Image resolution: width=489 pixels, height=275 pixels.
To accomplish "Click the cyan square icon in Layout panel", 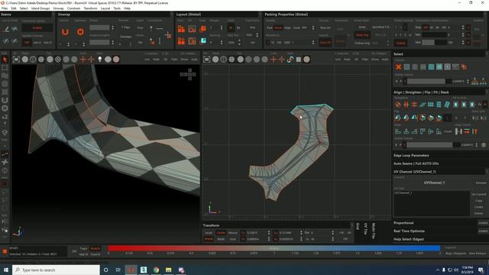I will tap(203, 40).
